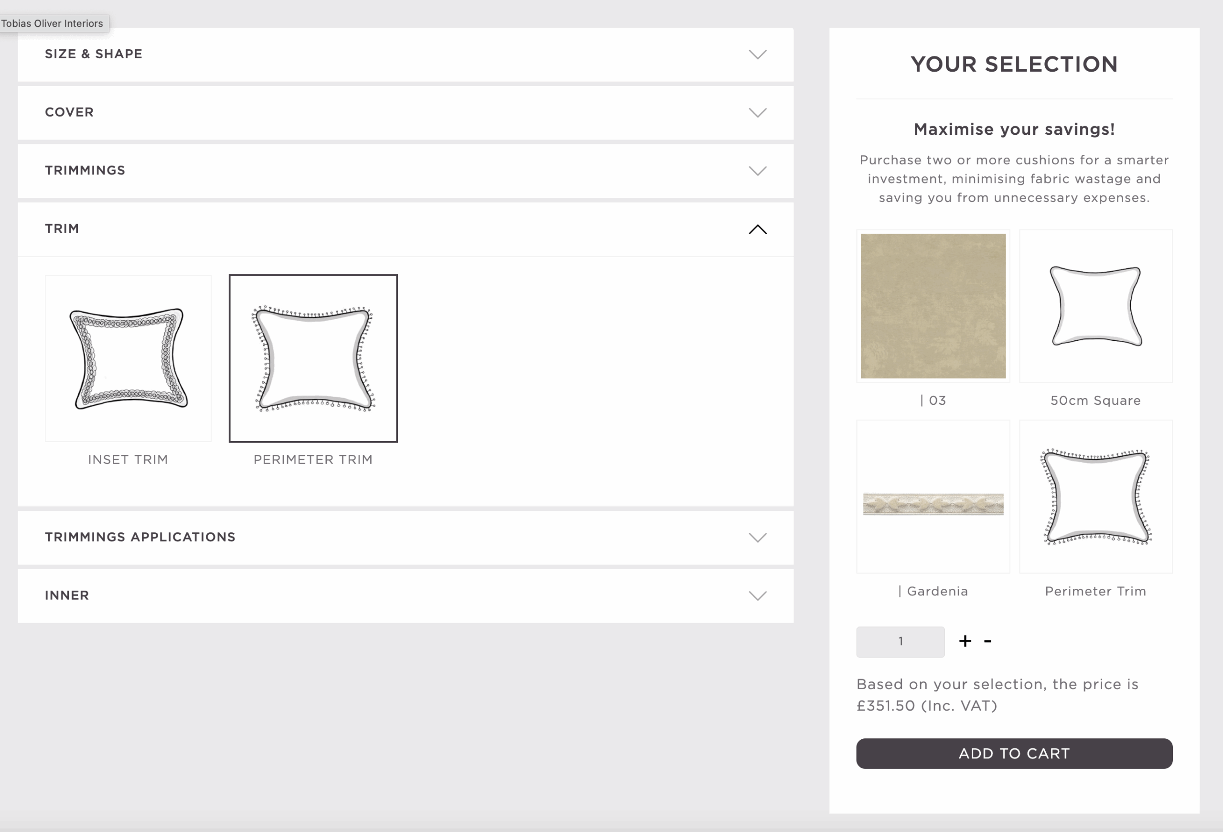The image size is (1223, 832).
Task: Click the 50cm Square cushion thumbnail
Action: click(1095, 306)
